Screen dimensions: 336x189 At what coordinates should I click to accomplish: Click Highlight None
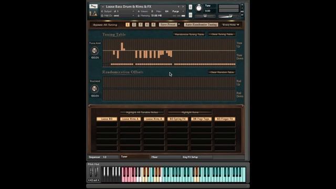[190, 112]
